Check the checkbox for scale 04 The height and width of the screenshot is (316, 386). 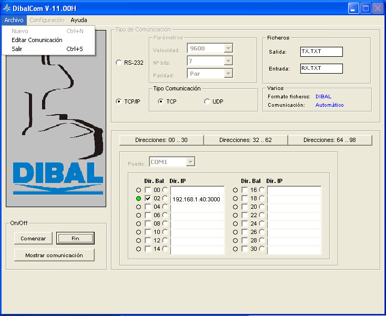148,207
